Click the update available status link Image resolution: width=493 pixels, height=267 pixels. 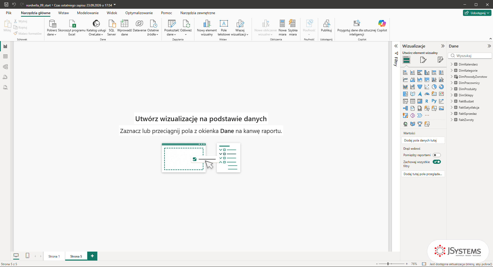click(x=461, y=264)
